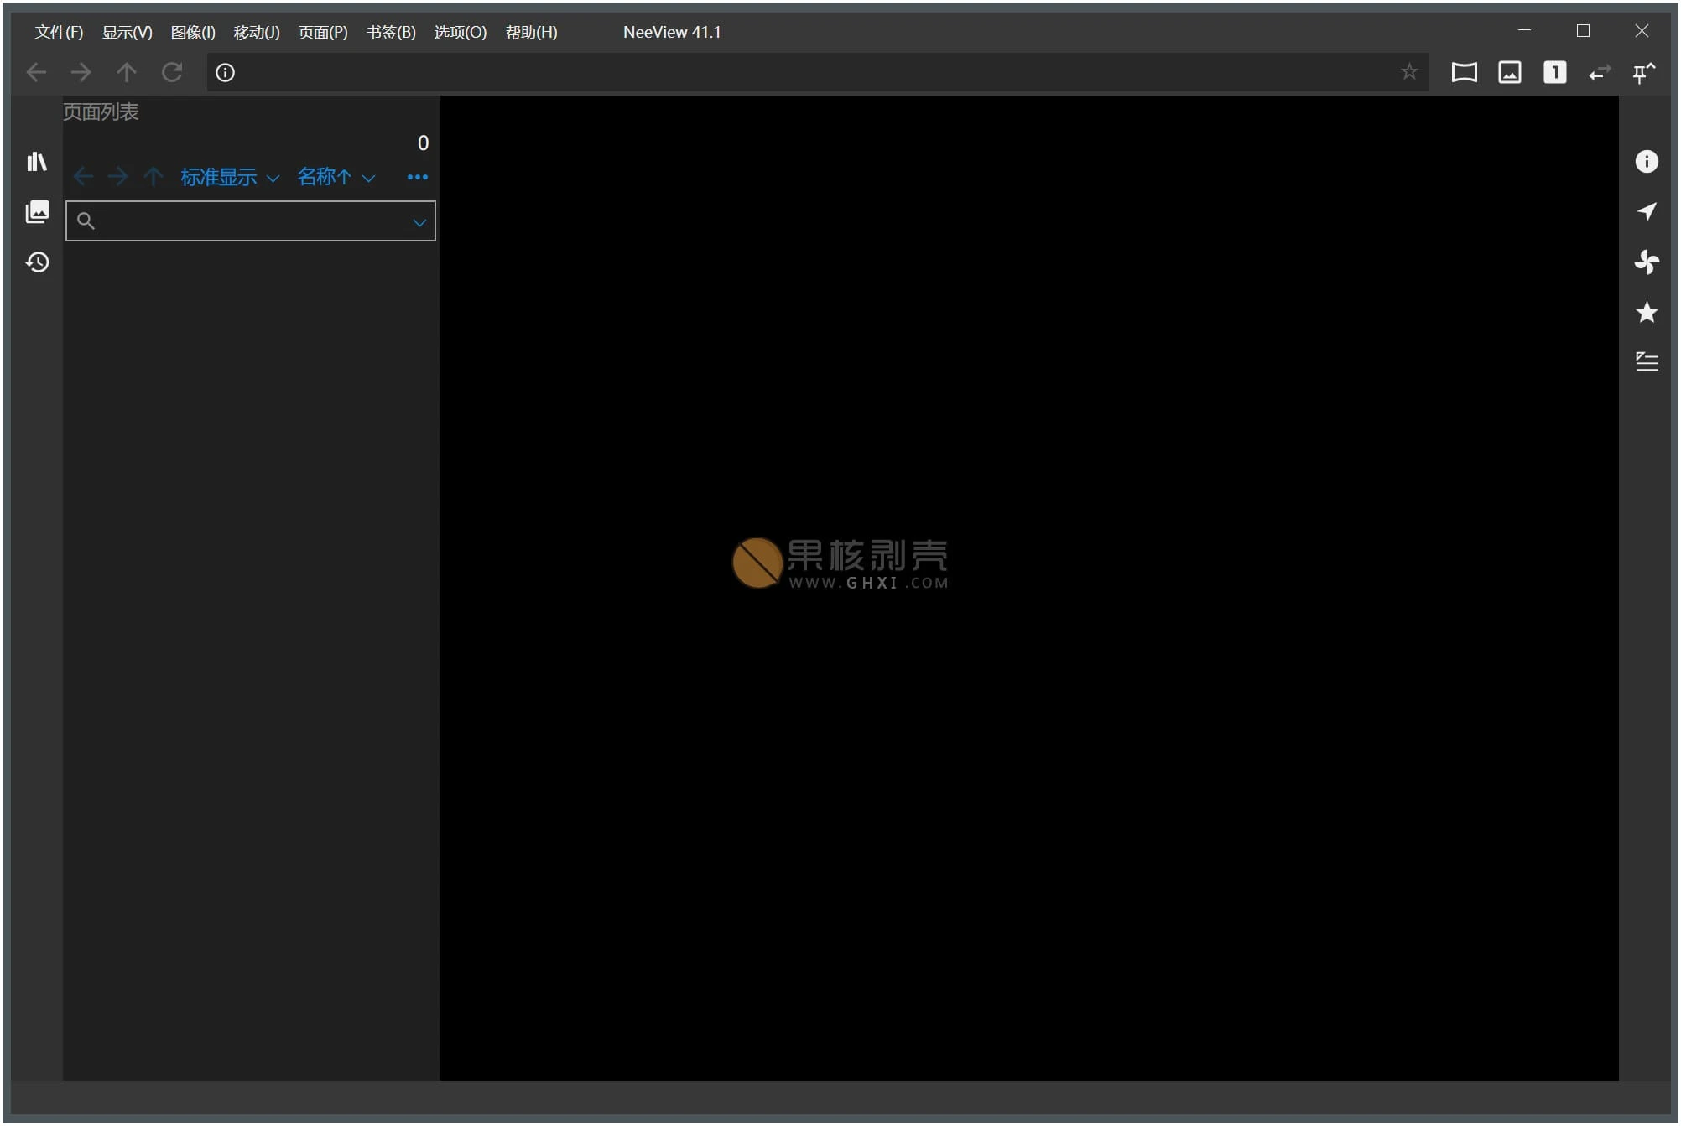Image resolution: width=1681 pixels, height=1126 pixels.
Task: Click inside the page list search field
Action: 243,221
